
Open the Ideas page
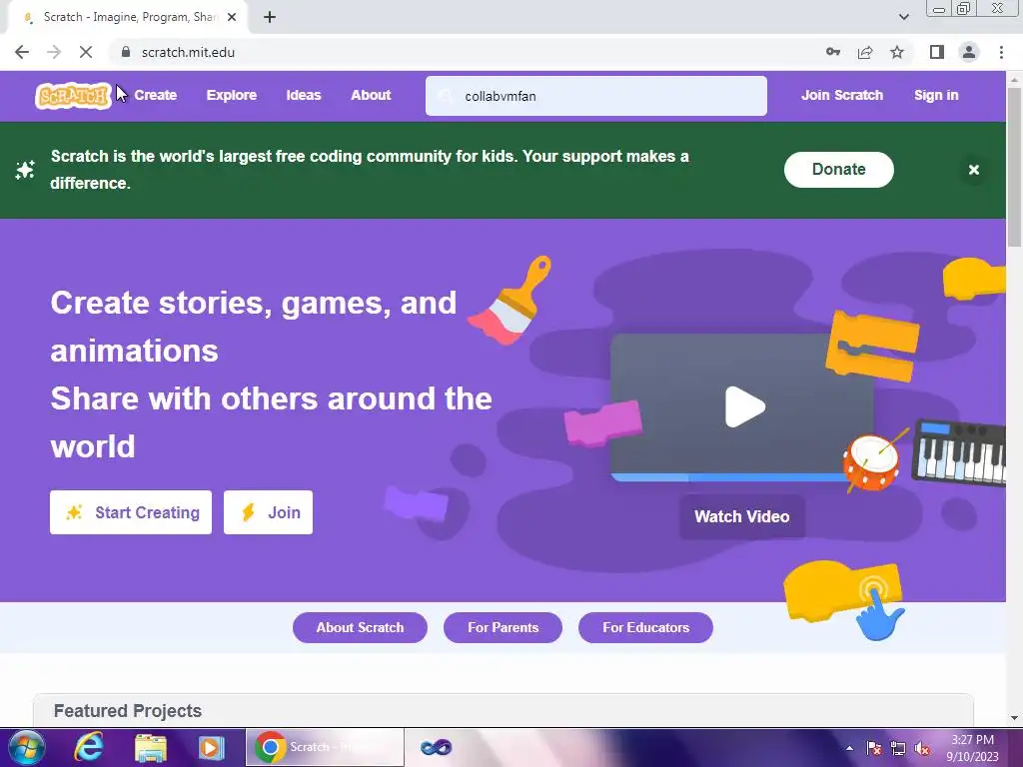[x=304, y=95]
